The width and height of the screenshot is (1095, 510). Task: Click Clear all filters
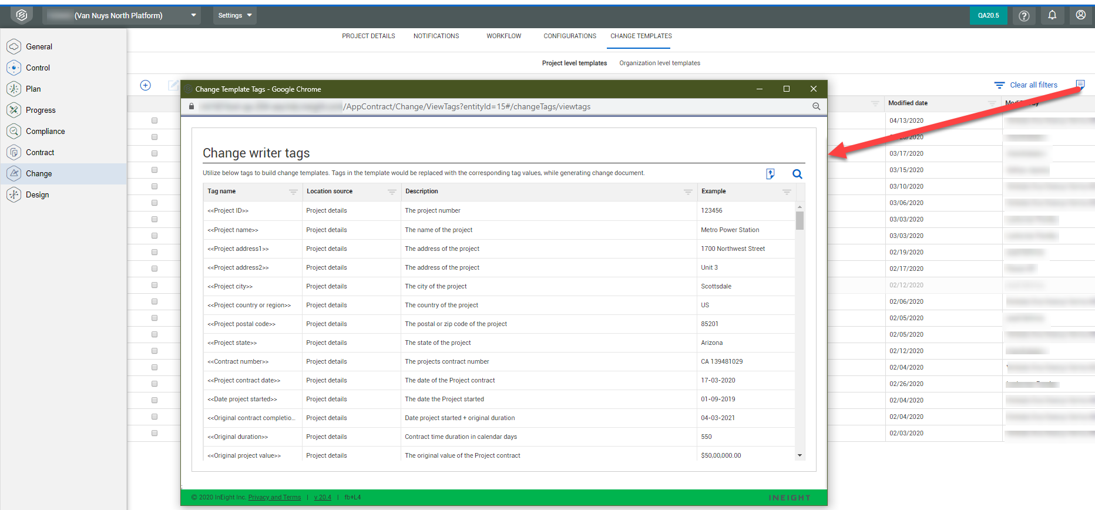point(1033,85)
